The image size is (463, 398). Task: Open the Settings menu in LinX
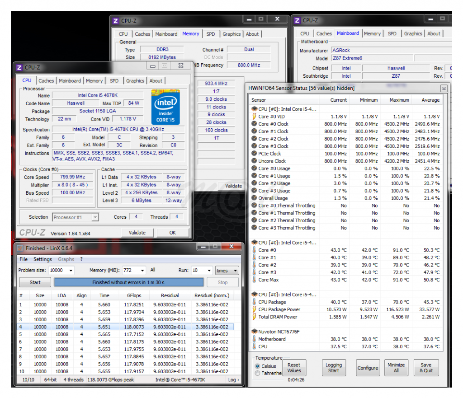(x=43, y=259)
